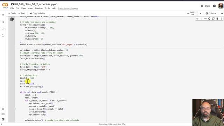Click the webcam video thumbnail of presenter
Screen dimensions: 224x126
pyautogui.click(x=208, y=113)
